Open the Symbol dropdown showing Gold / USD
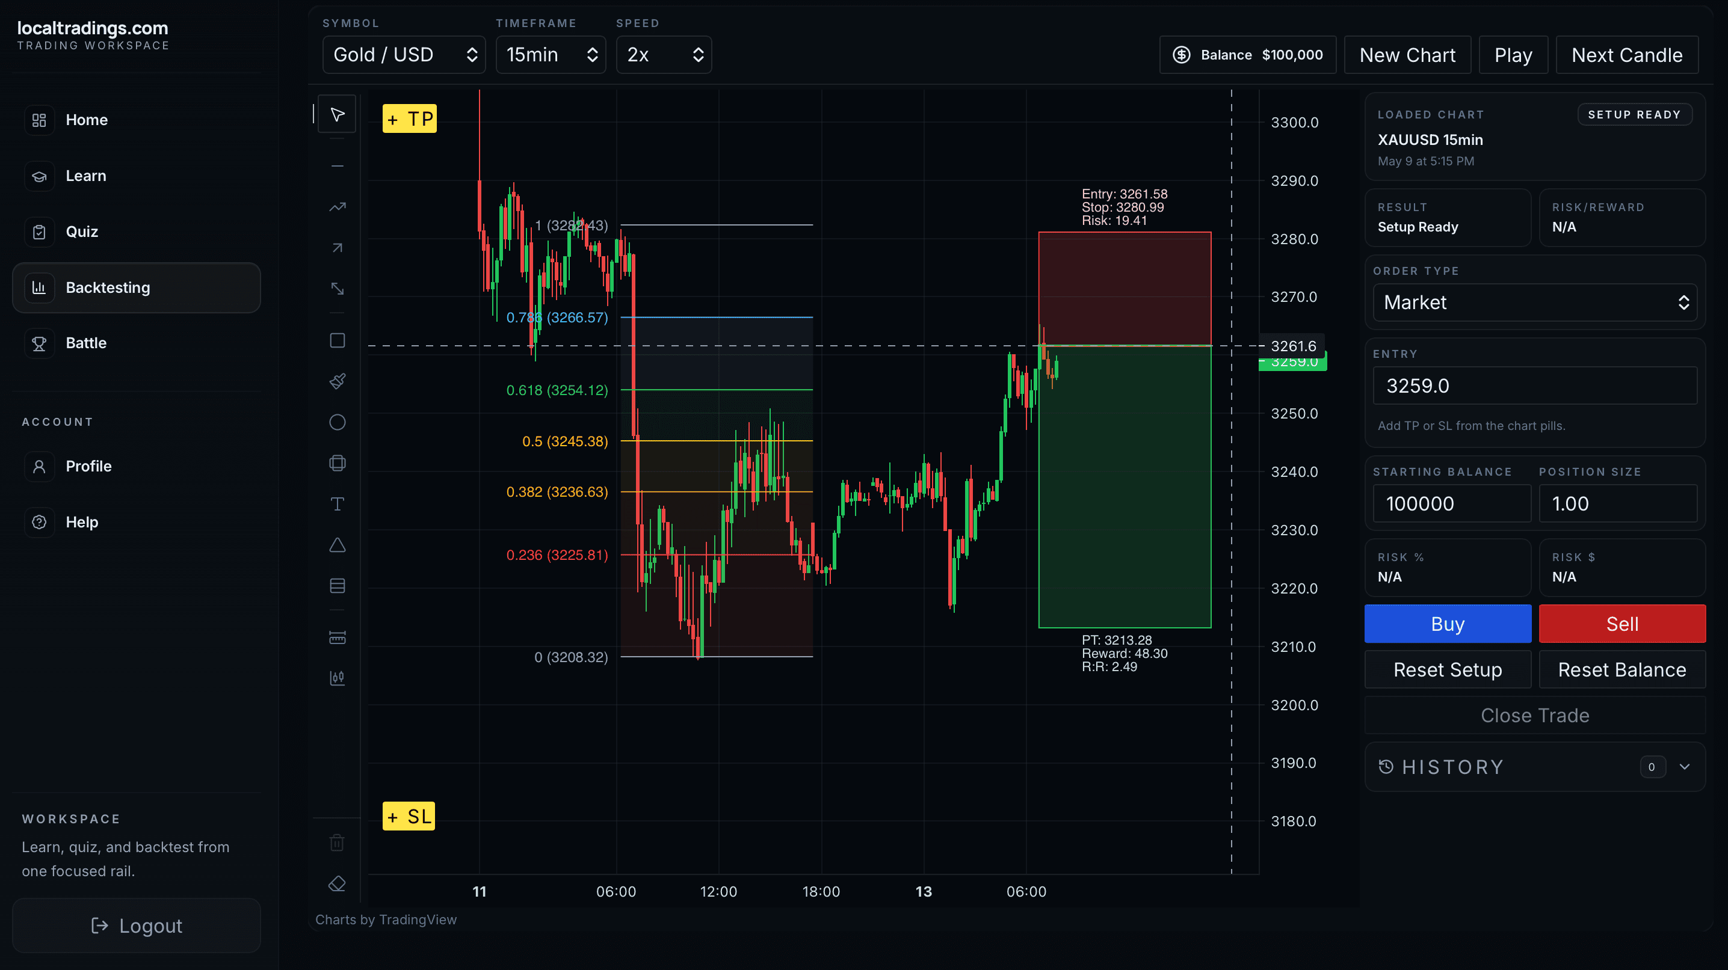Viewport: 1728px width, 970px height. pyautogui.click(x=404, y=54)
